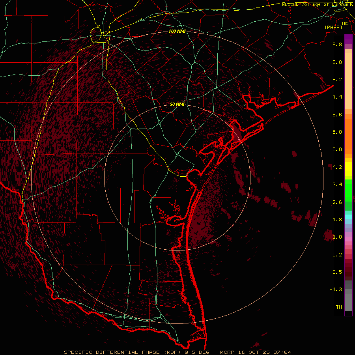Click the 100 NMI range ring label
The height and width of the screenshot is (355, 355).
177,31
